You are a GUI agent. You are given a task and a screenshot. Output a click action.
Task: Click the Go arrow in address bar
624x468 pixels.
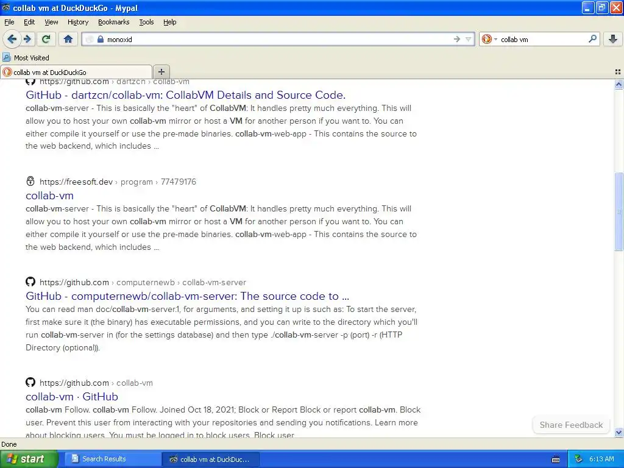tap(457, 39)
